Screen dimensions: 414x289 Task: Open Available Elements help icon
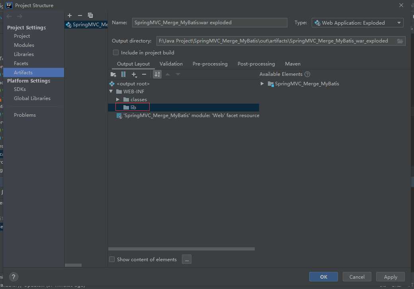click(x=307, y=74)
